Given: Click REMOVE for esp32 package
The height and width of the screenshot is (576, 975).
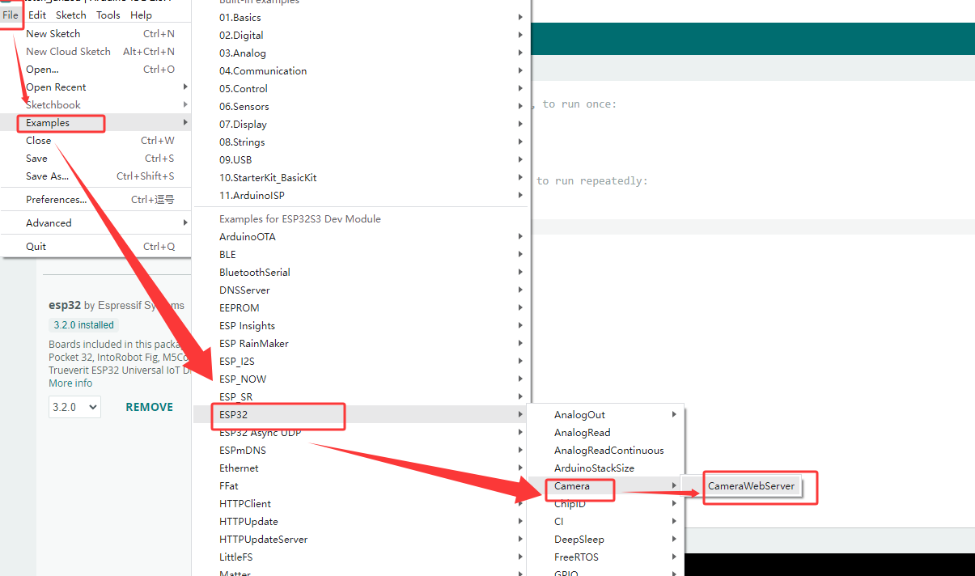Looking at the screenshot, I should (150, 407).
